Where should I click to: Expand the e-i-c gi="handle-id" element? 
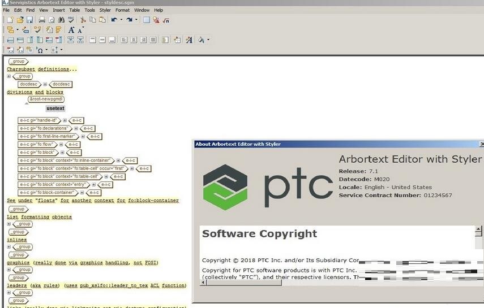click(65, 120)
